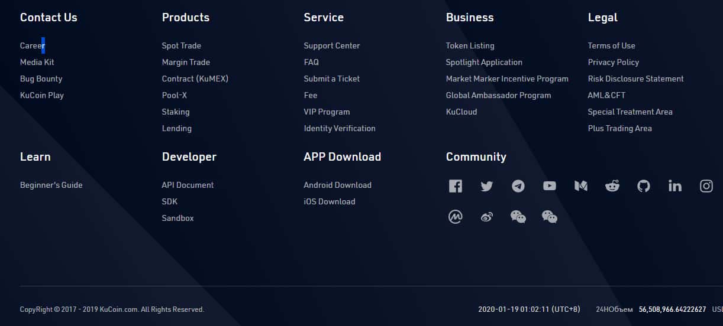
Task: Open the CoinMarketCap icon
Action: [455, 217]
